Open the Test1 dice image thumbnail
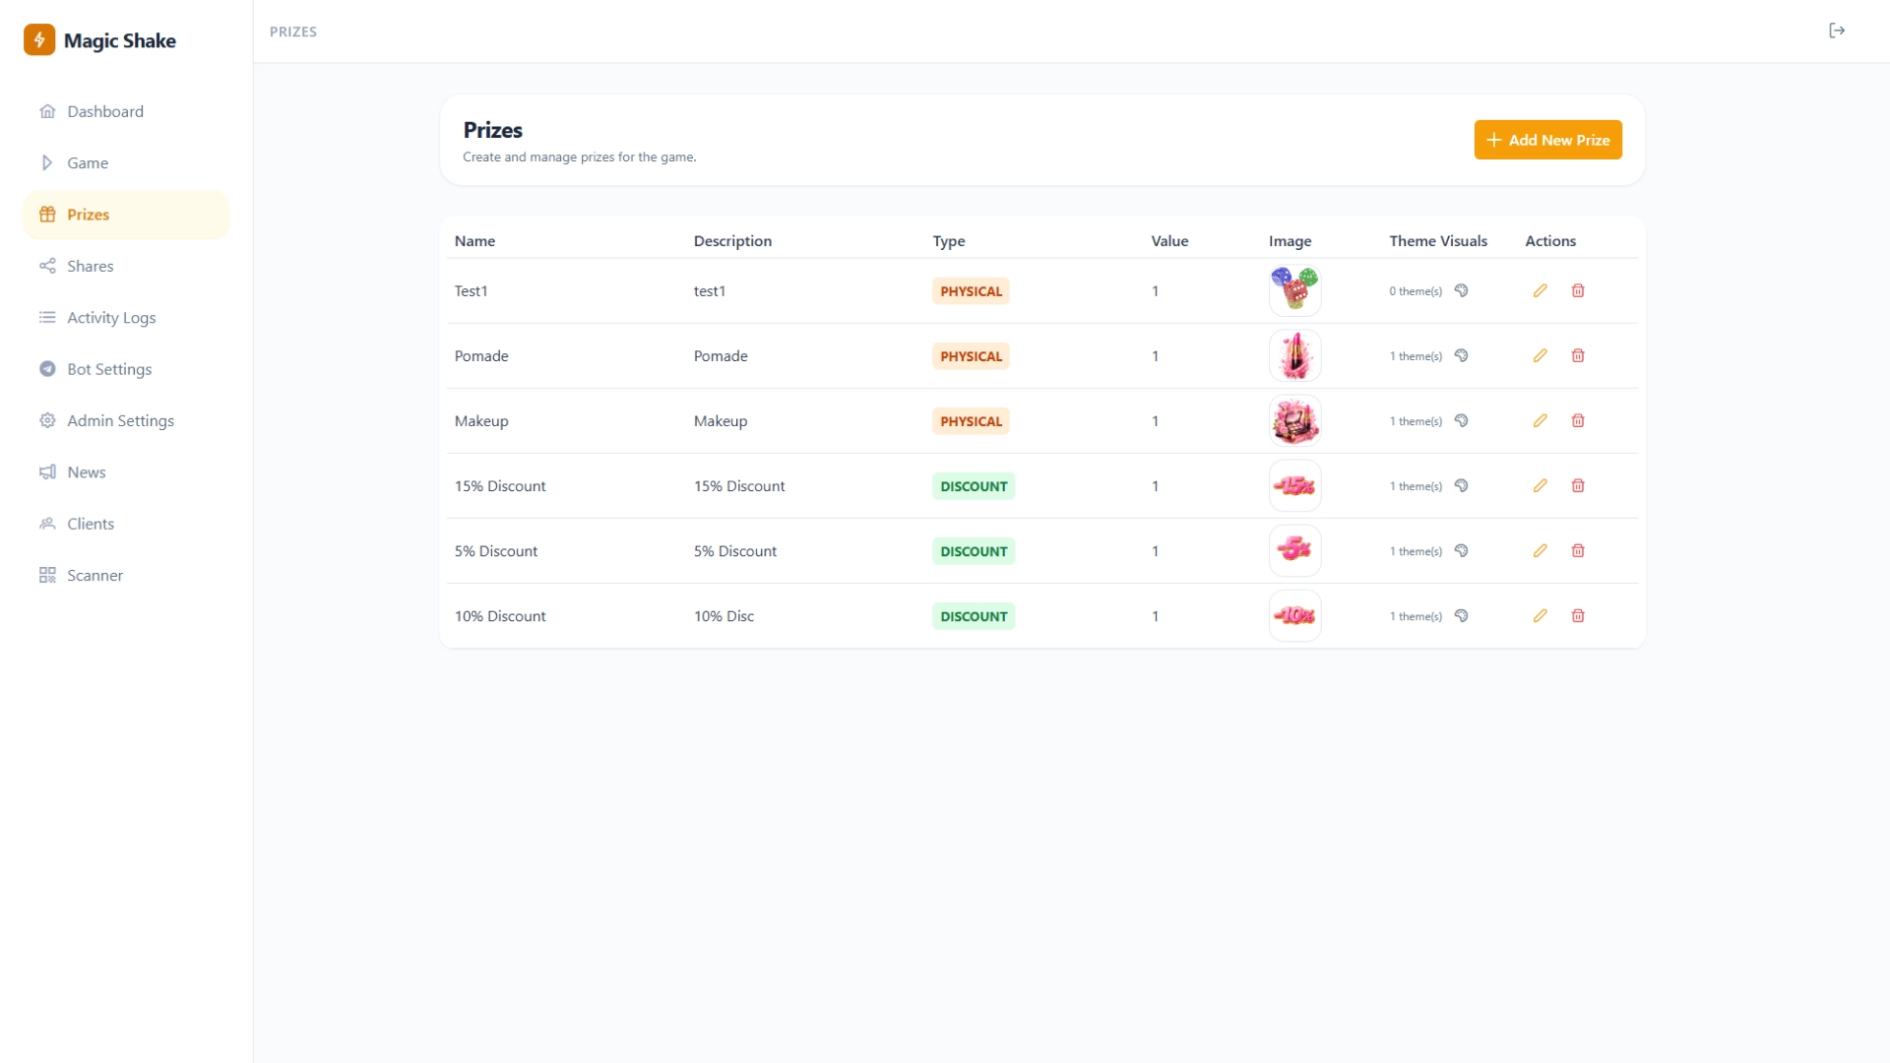 1294,291
